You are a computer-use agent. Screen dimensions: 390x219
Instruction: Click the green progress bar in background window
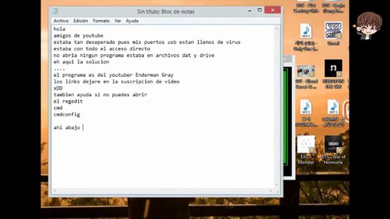tap(286, 117)
